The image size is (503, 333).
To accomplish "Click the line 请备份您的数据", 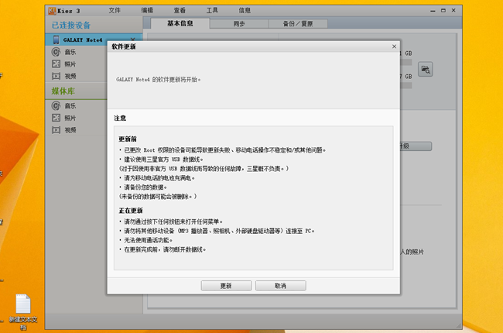I will coord(142,187).
